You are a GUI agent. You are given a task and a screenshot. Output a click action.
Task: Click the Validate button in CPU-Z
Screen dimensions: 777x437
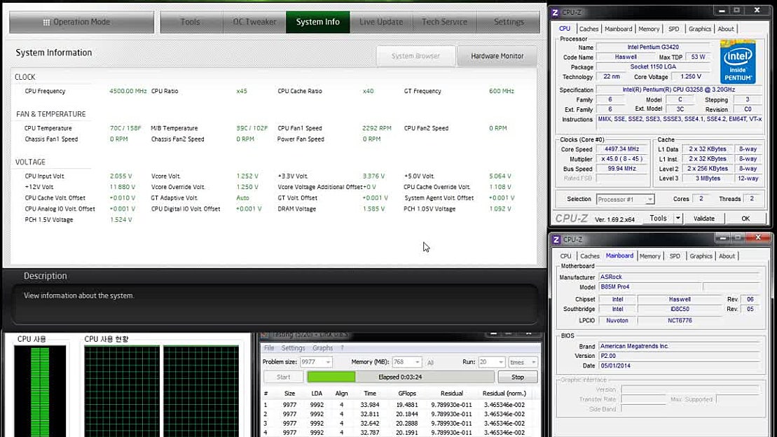(704, 218)
